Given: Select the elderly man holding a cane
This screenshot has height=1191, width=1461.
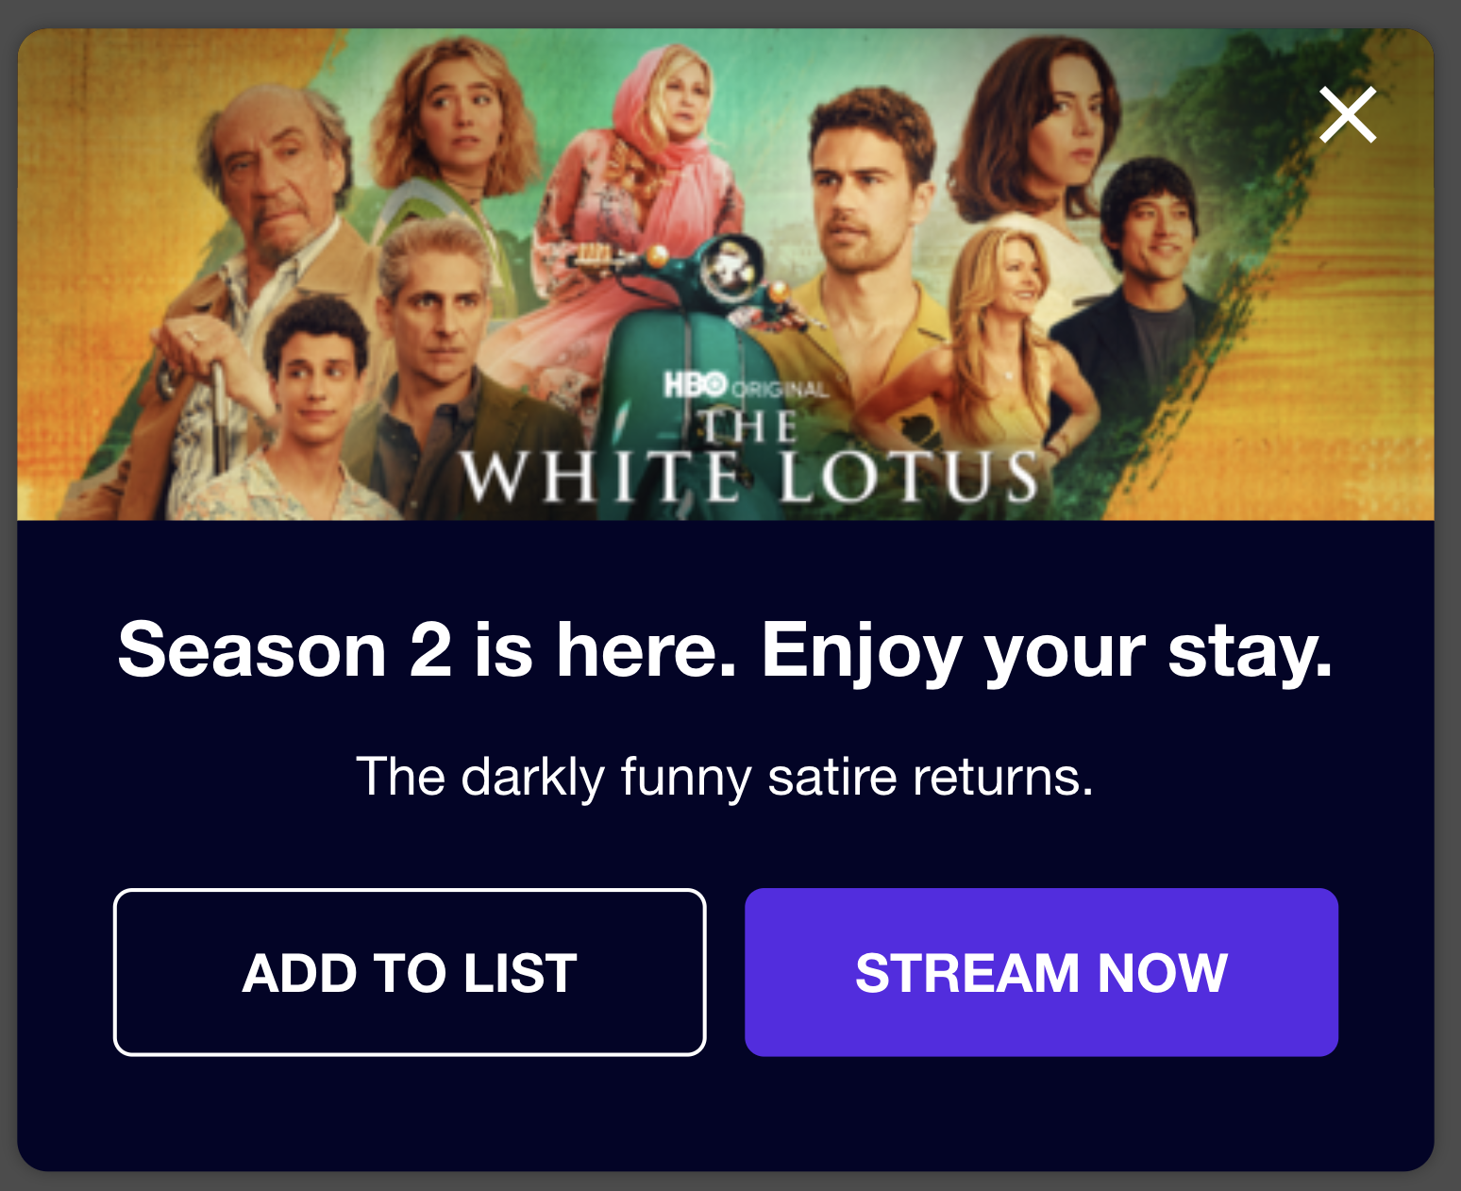Looking at the screenshot, I should point(255,264).
